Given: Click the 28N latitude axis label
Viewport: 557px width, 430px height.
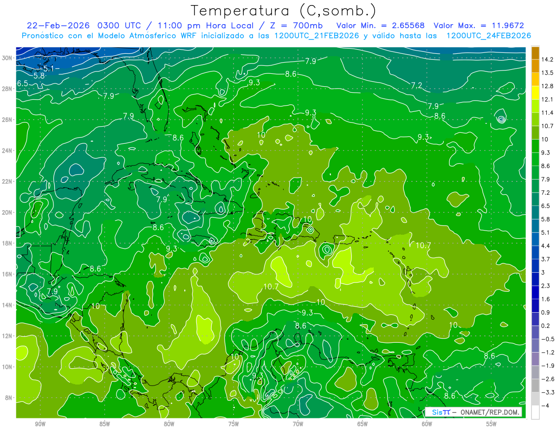Looking at the screenshot, I should [x=8, y=89].
